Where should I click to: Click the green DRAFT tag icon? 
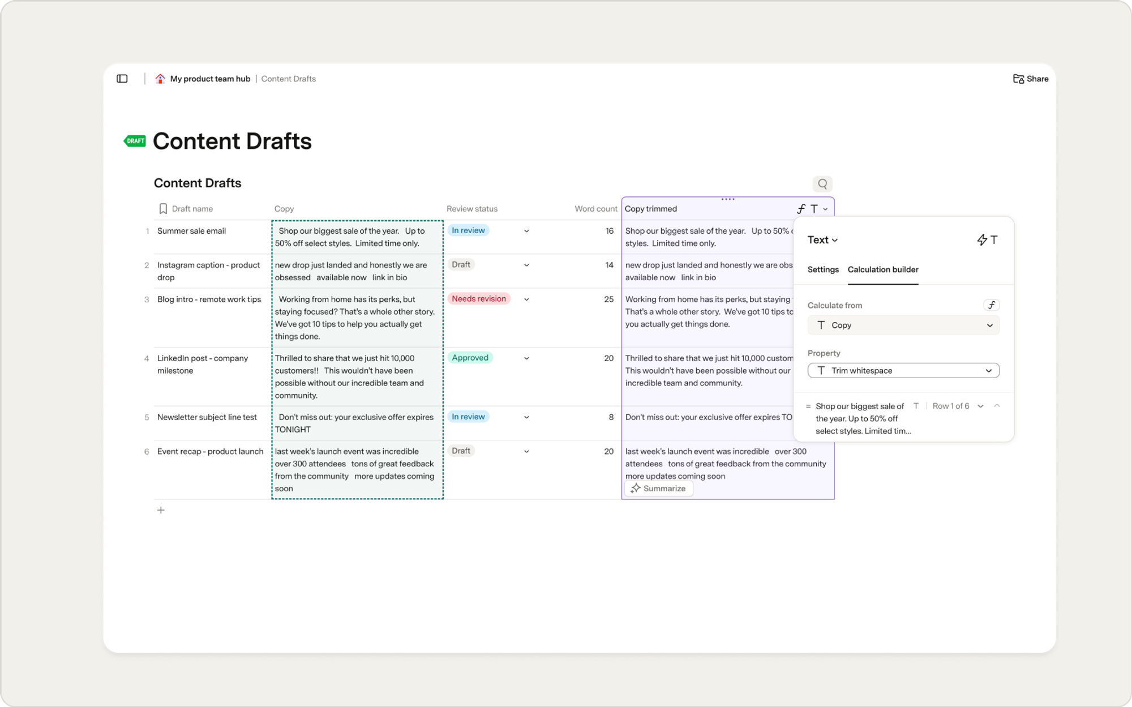(x=135, y=141)
